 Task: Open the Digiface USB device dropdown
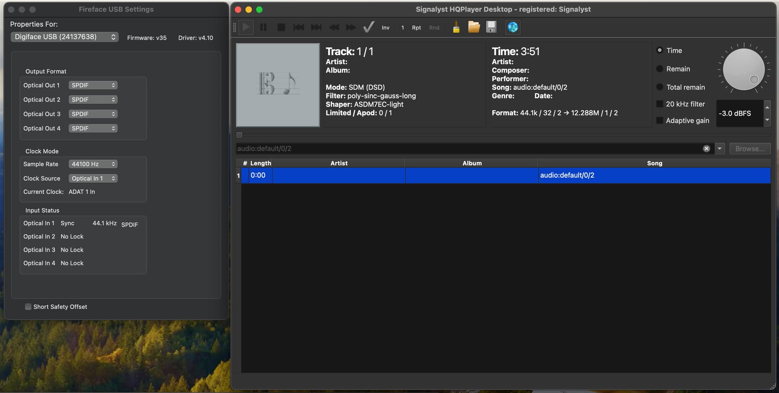pyautogui.click(x=65, y=37)
